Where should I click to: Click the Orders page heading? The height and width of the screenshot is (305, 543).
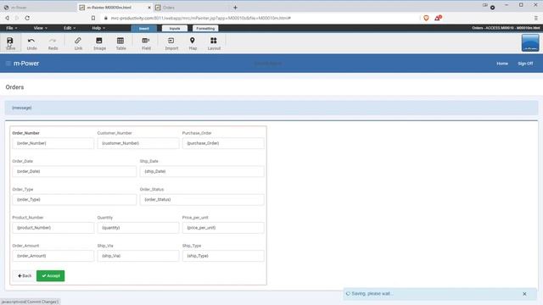(x=14, y=87)
